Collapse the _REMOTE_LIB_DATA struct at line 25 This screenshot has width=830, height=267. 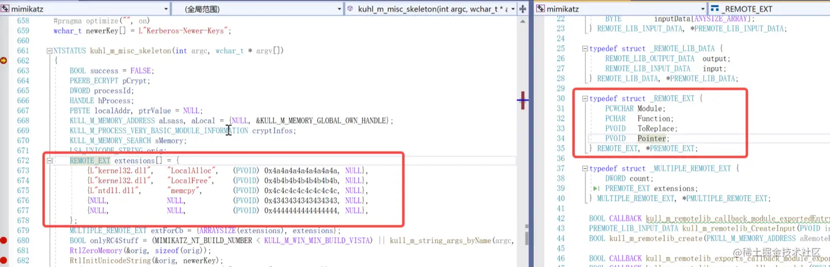pos(585,48)
